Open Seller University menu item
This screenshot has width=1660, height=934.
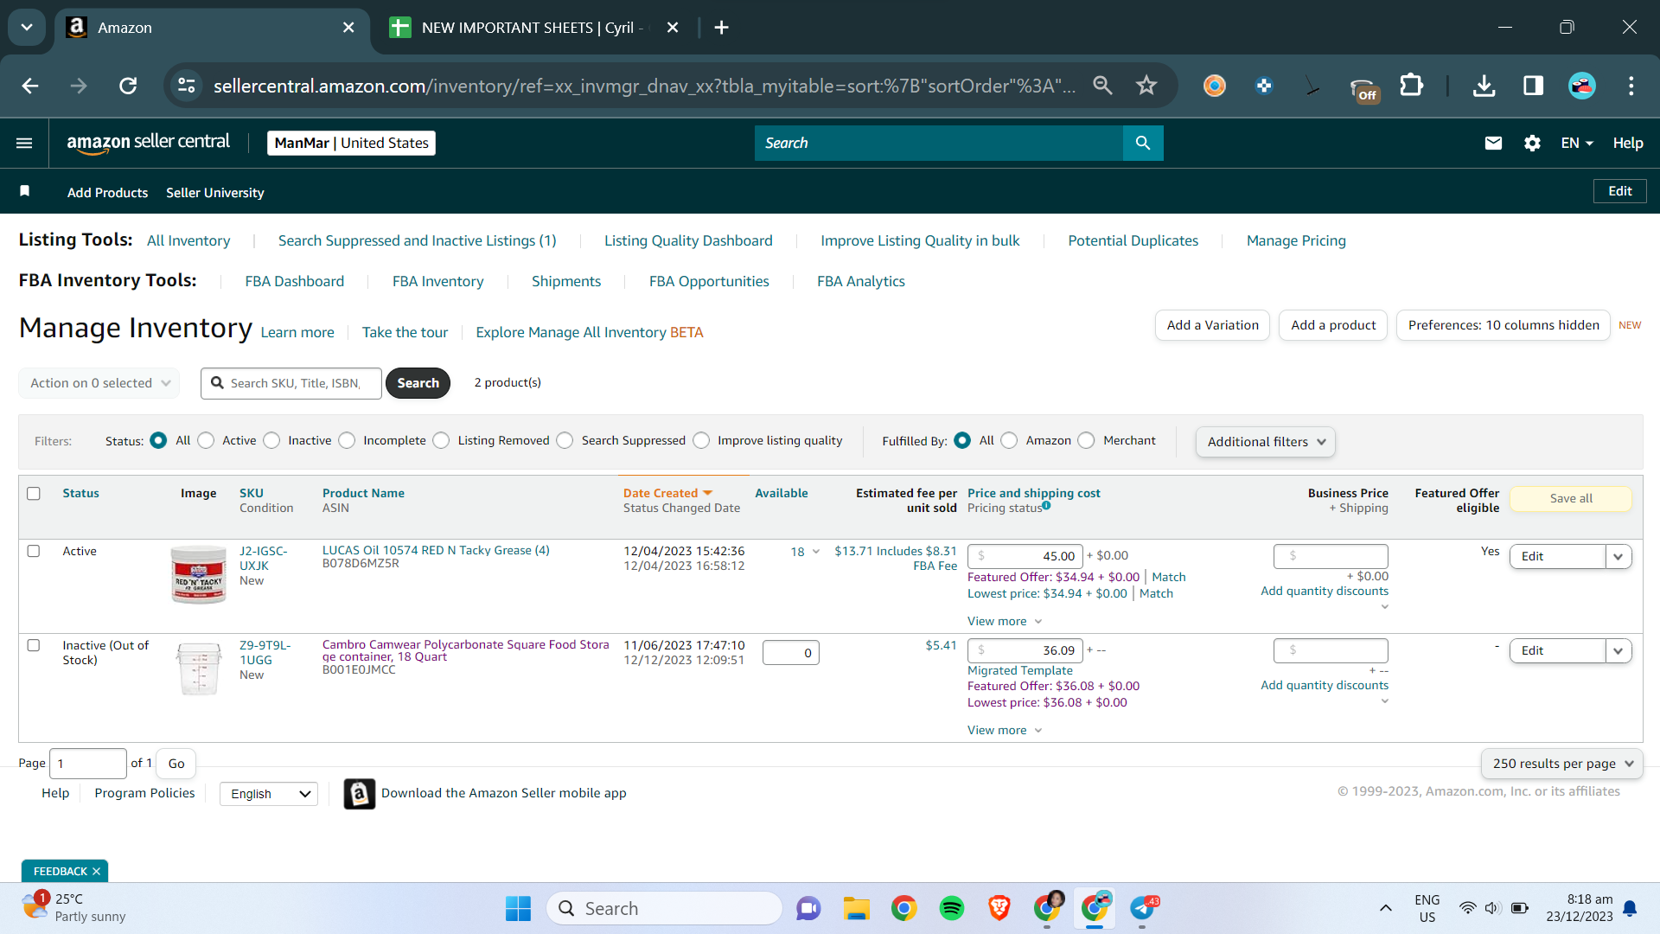click(215, 192)
